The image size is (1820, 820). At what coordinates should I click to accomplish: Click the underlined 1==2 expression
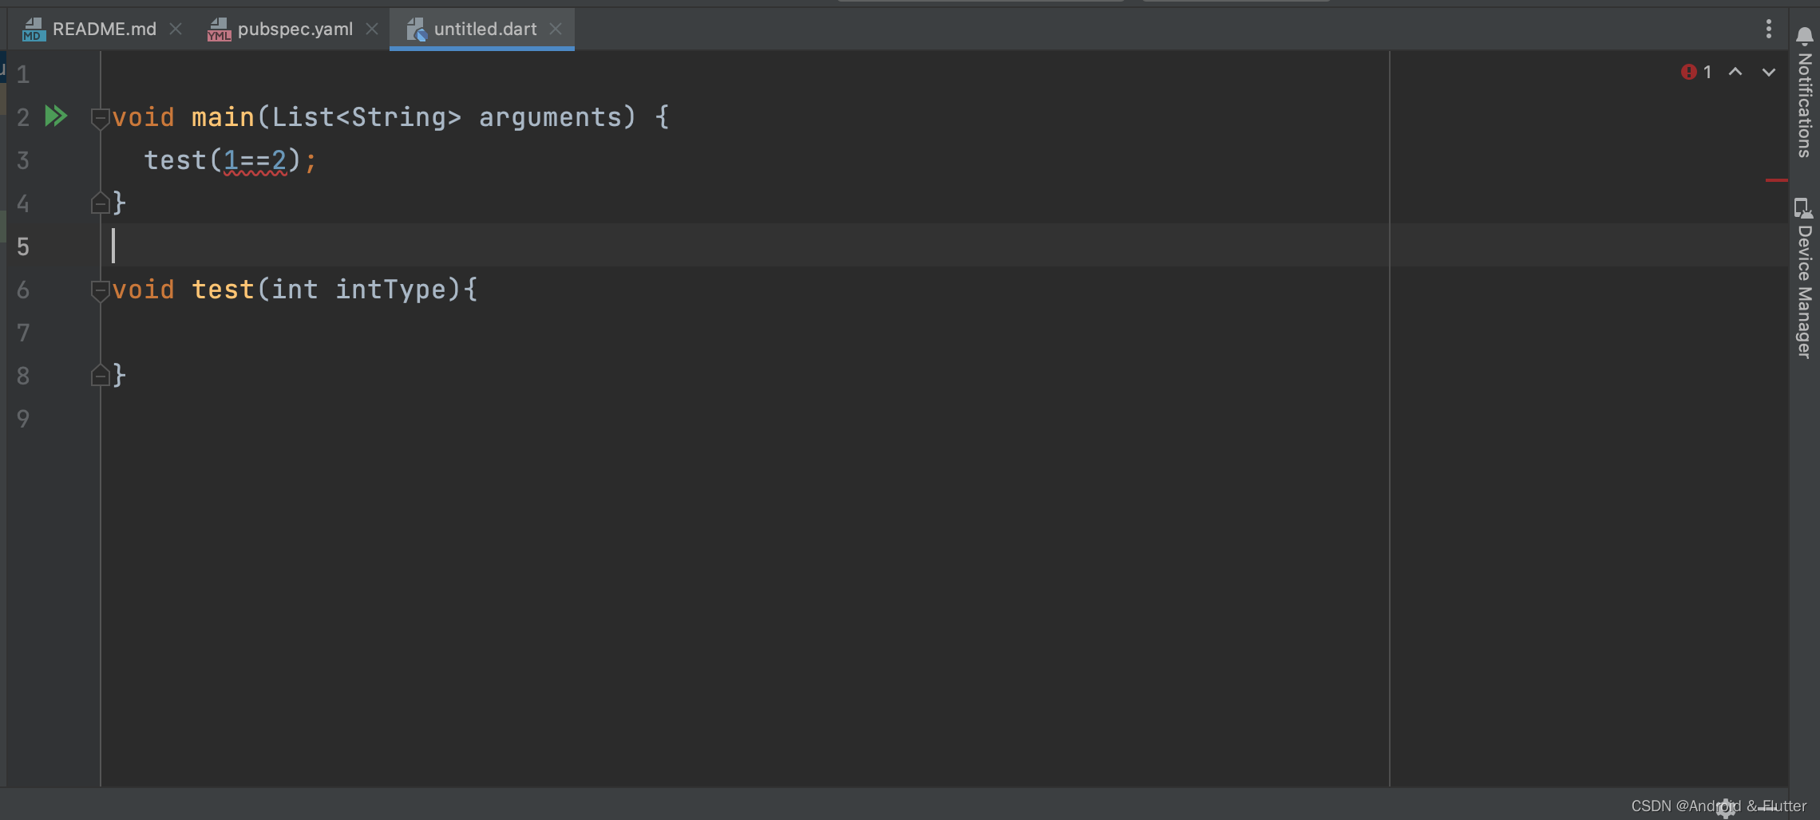click(255, 160)
